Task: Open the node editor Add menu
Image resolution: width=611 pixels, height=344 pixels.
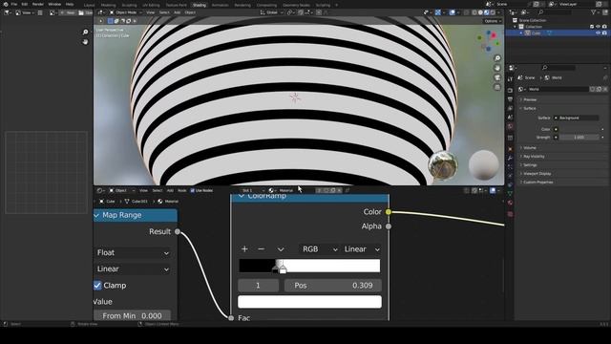Action: pyautogui.click(x=170, y=191)
